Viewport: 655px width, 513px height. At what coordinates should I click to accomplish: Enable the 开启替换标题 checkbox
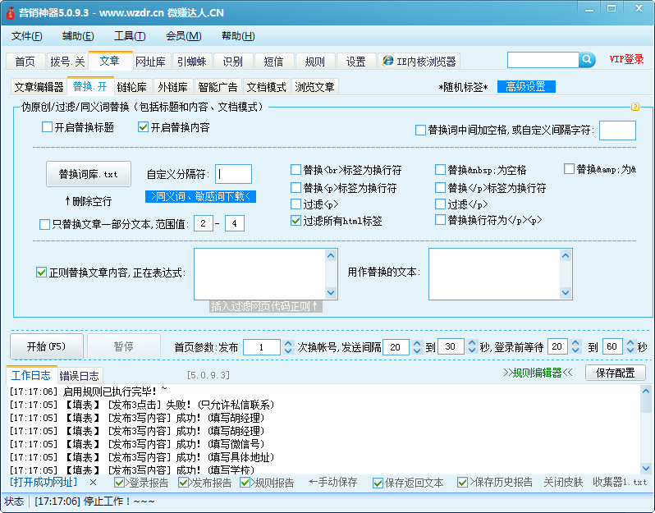point(48,127)
